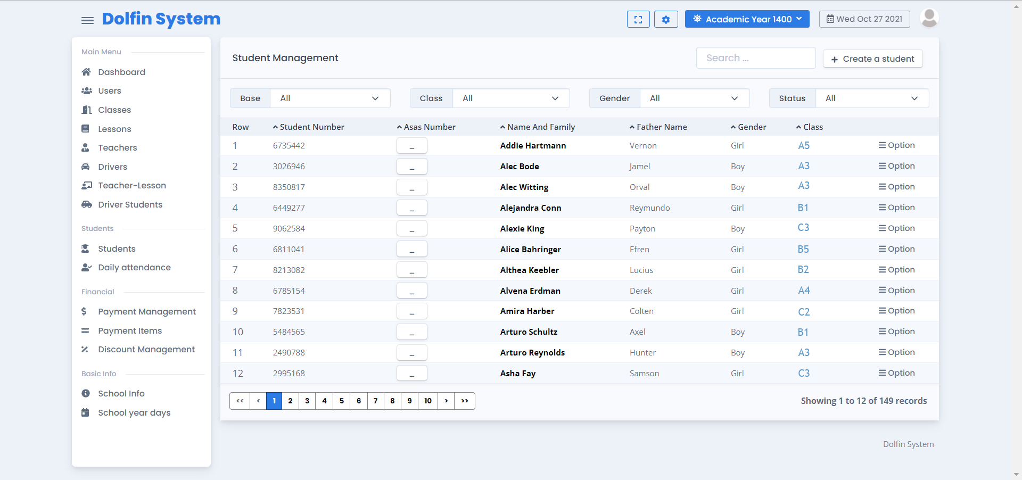1022x480 pixels.
Task: Click 'Showing 1 to 12 of 149 records'
Action: [x=864, y=401]
